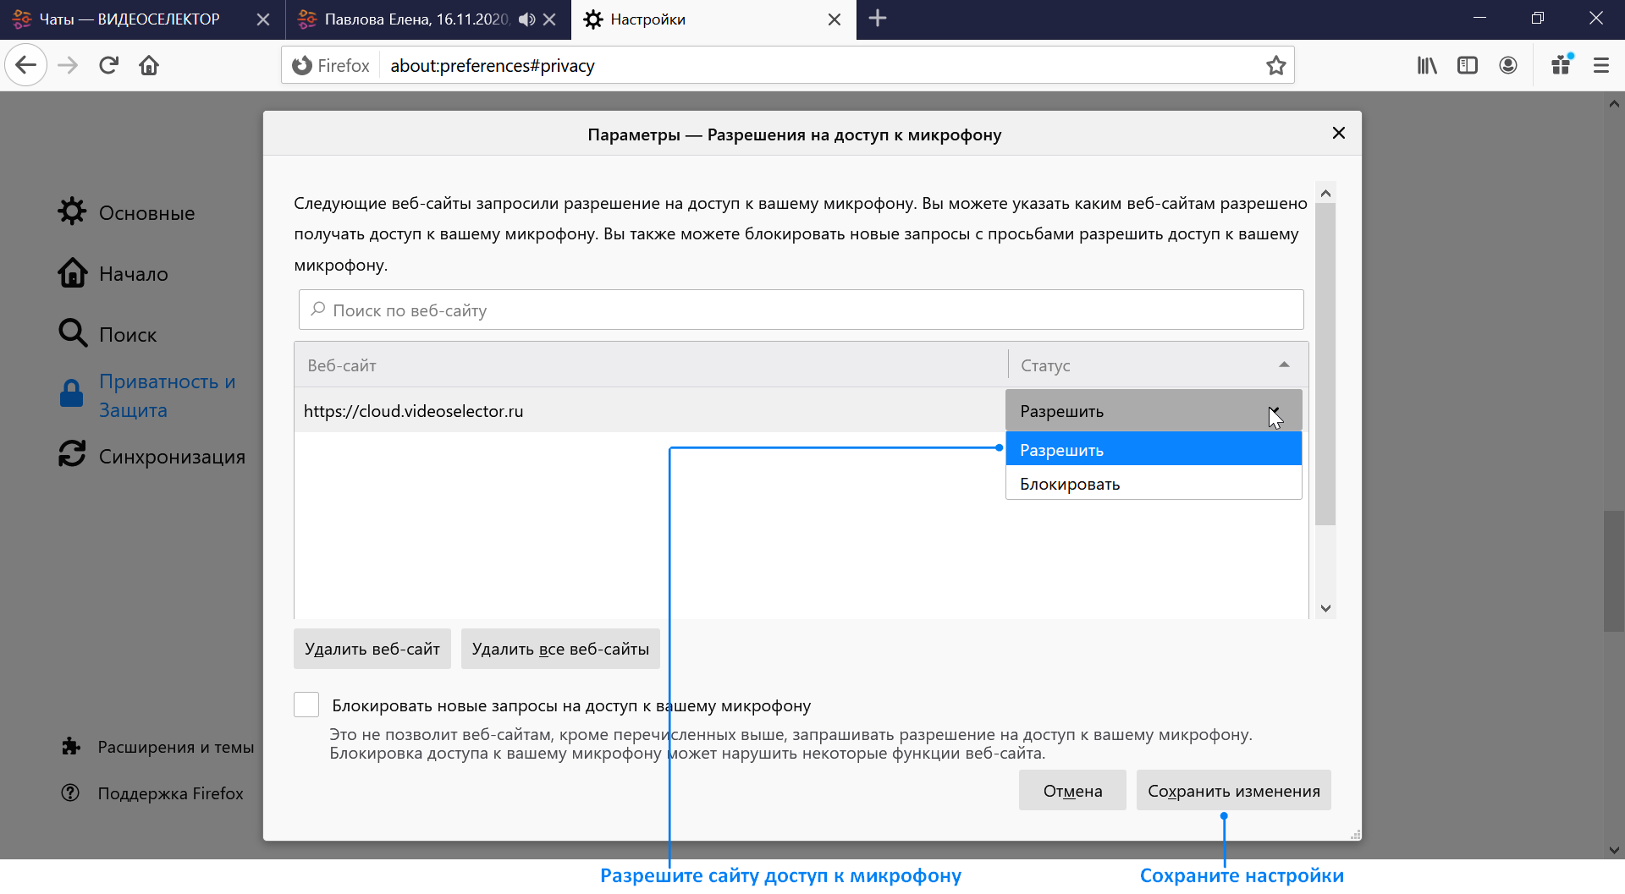Image resolution: width=1625 pixels, height=894 pixels.
Task: Click Удалить веб-сайт button
Action: click(372, 649)
